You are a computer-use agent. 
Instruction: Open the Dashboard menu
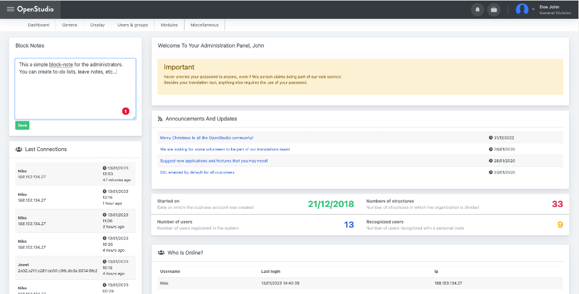coord(38,25)
